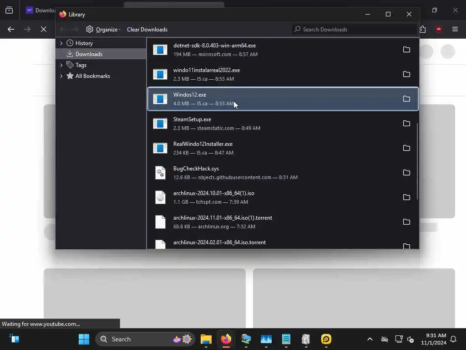This screenshot has width=466, height=350.
Task: Open the notifications bell
Action: tap(453, 339)
